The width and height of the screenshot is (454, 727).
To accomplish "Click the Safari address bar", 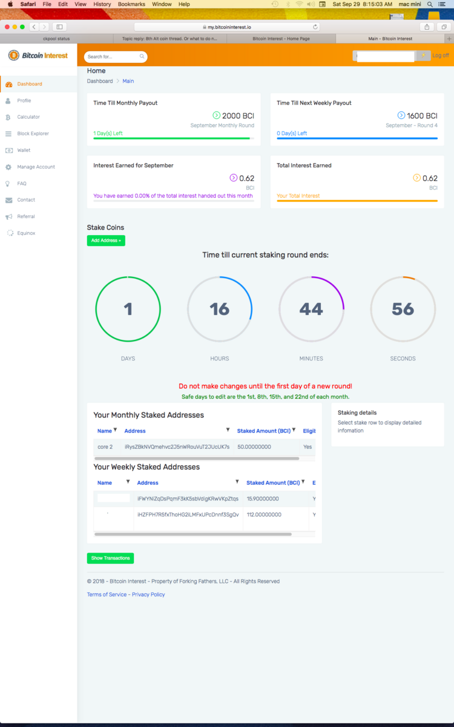I will tap(228, 27).
